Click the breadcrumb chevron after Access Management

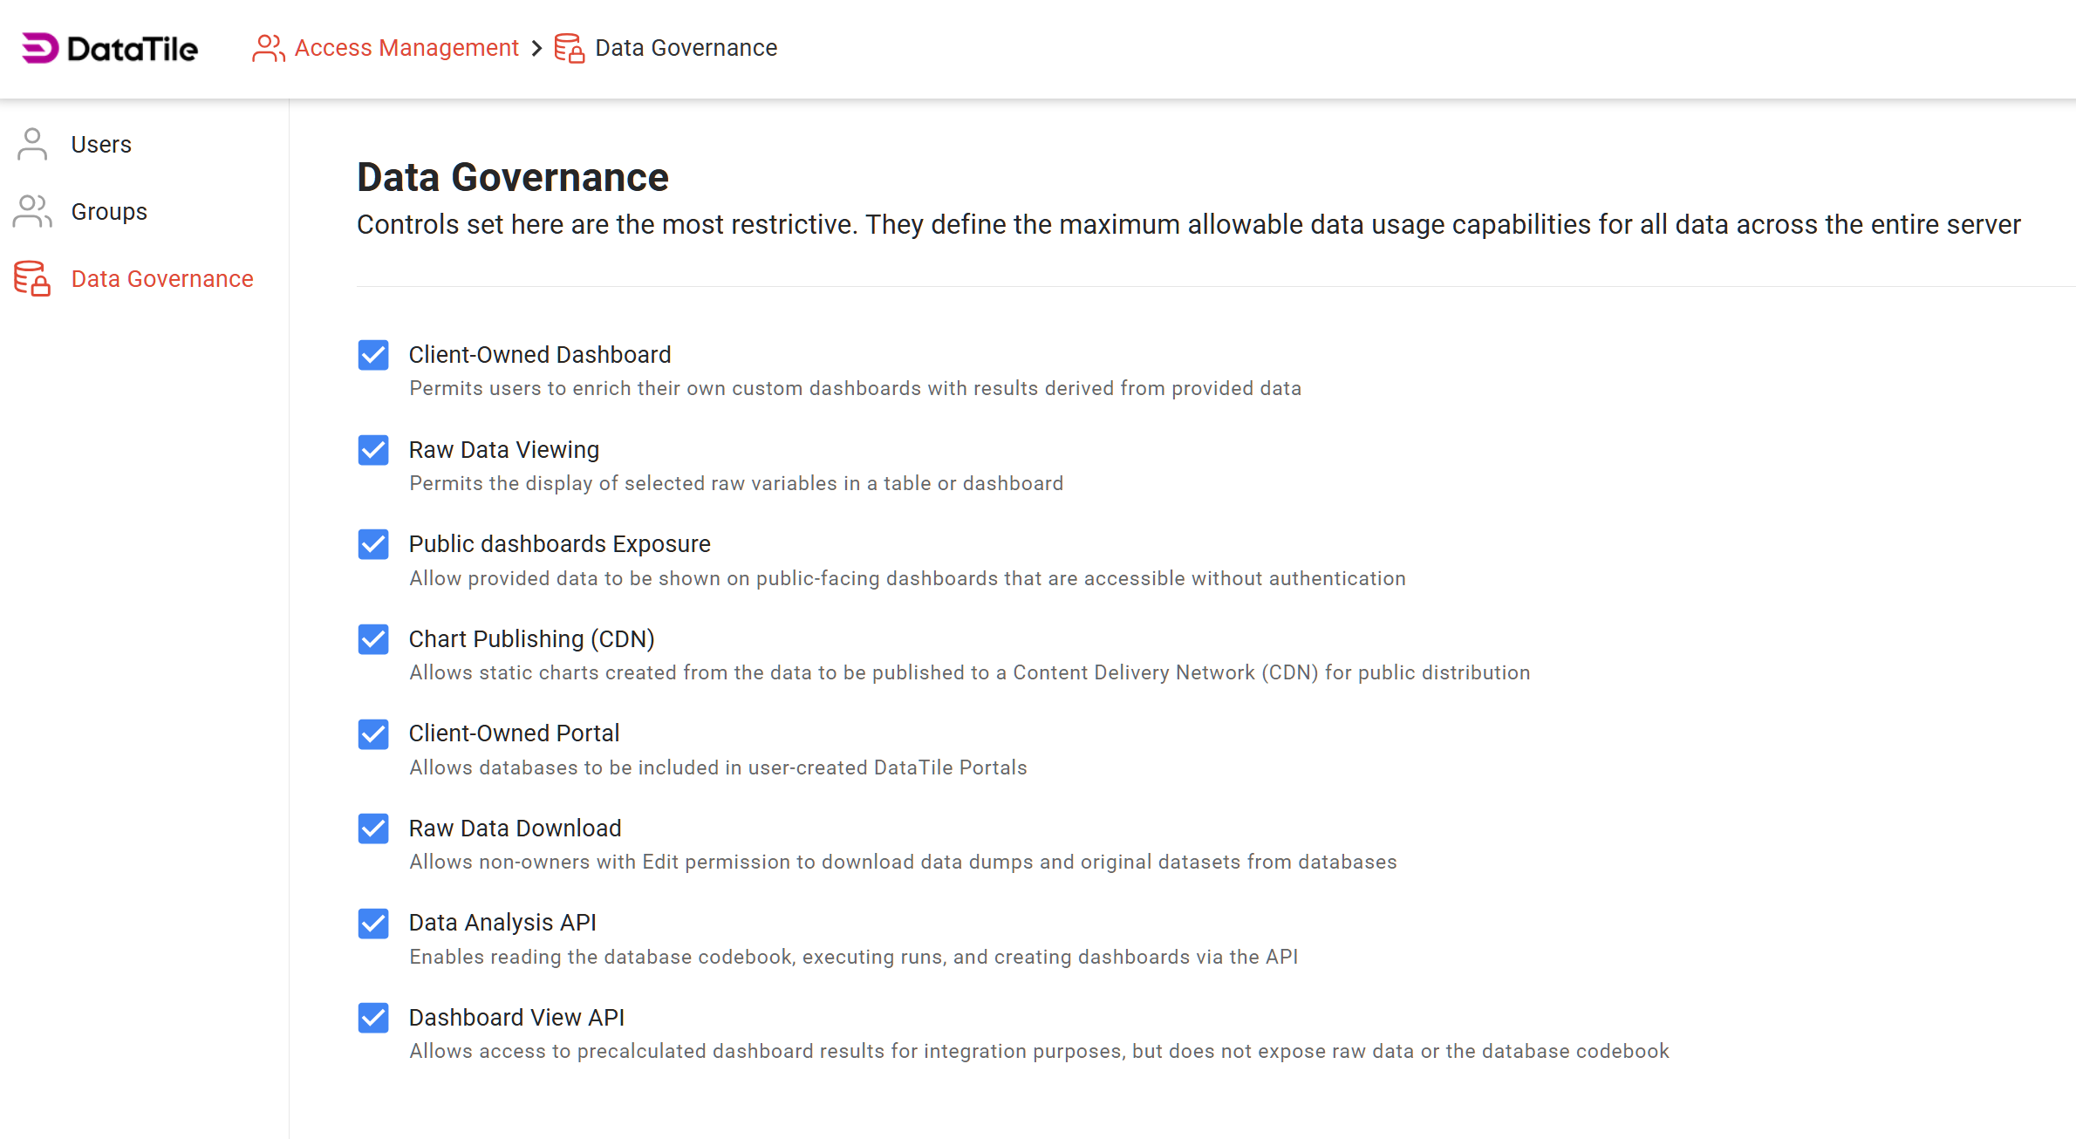[x=537, y=49]
